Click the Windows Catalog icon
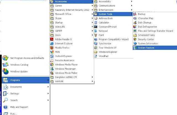 (x=5, y=65)
